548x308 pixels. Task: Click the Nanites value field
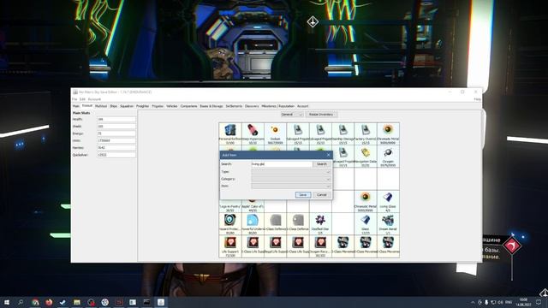(116, 148)
